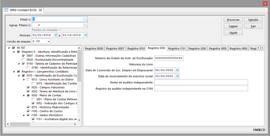Screen dimensions: 270x136
Task: Check 0180 - Identificação do Relacionamento
Action: (x=28, y=68)
